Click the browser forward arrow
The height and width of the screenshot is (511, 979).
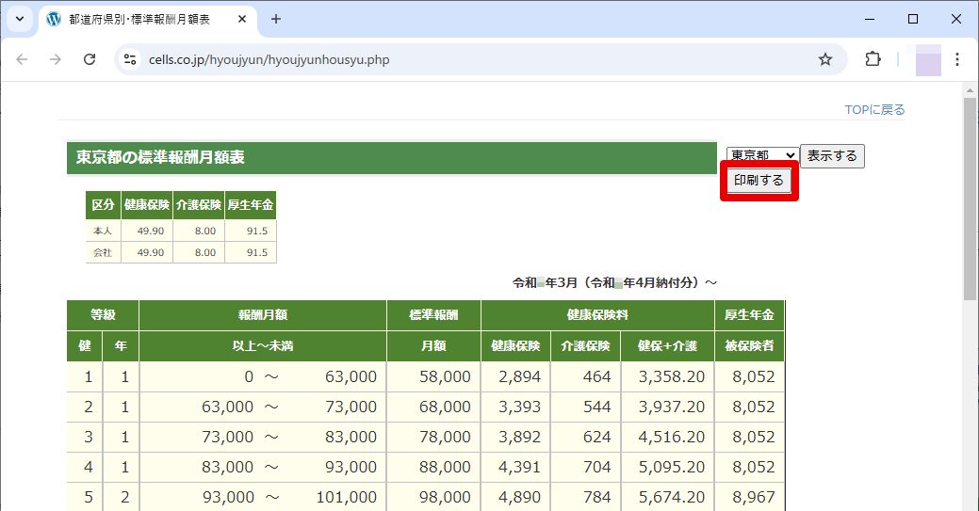56,59
